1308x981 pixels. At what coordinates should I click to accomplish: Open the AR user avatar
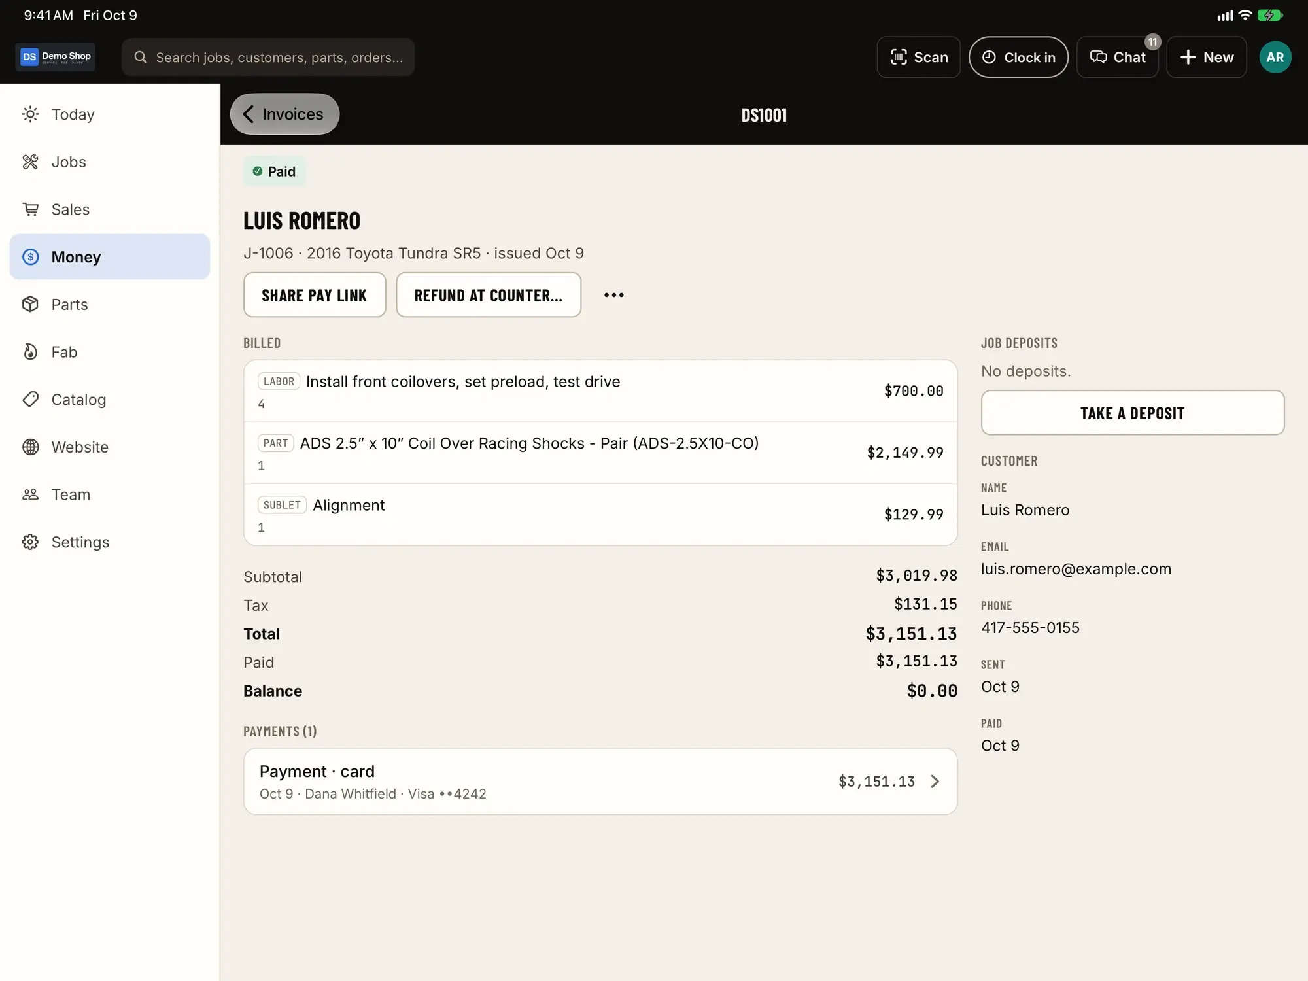[x=1275, y=57]
